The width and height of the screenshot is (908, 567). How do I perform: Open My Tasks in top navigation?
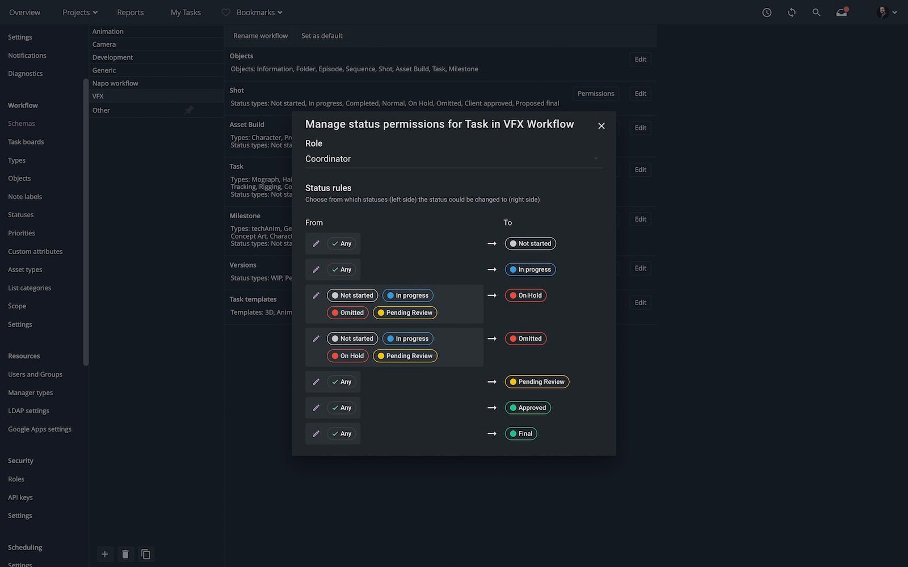pos(186,12)
